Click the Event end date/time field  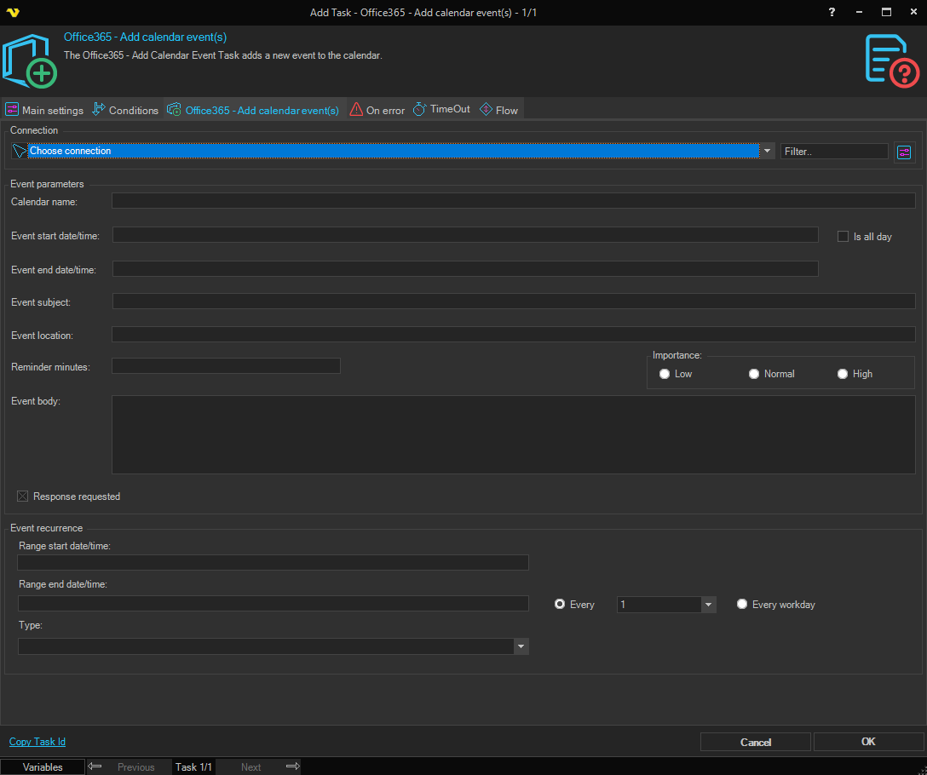(465, 269)
